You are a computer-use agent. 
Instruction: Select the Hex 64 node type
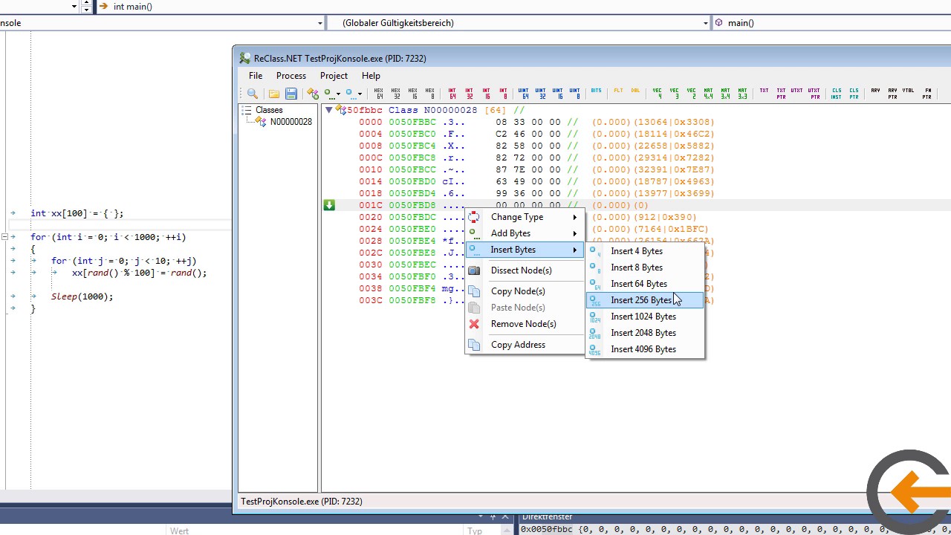(x=379, y=94)
